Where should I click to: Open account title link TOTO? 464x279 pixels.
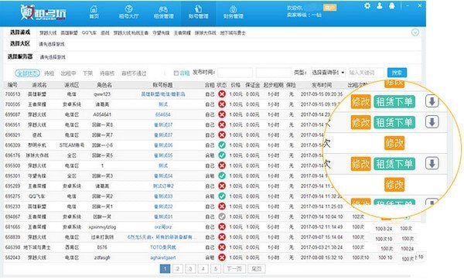pyautogui.click(x=162, y=247)
